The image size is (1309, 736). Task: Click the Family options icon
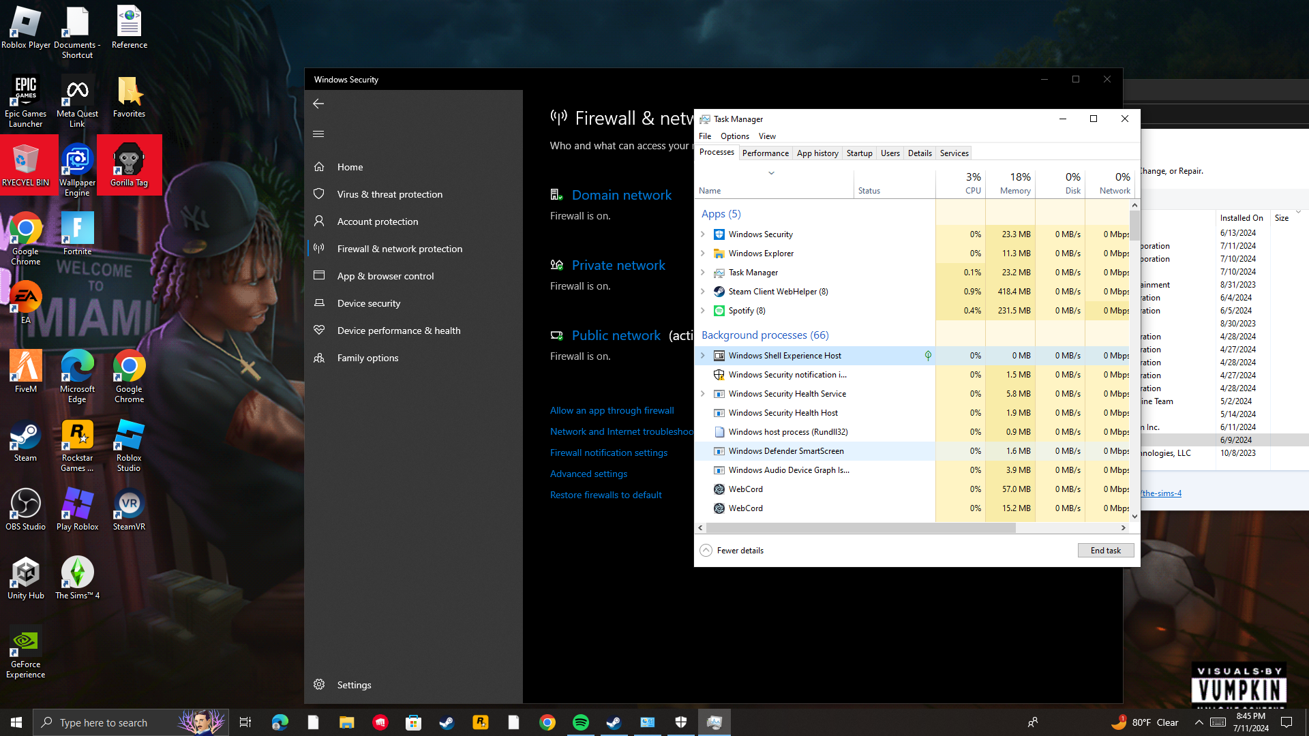[318, 358]
